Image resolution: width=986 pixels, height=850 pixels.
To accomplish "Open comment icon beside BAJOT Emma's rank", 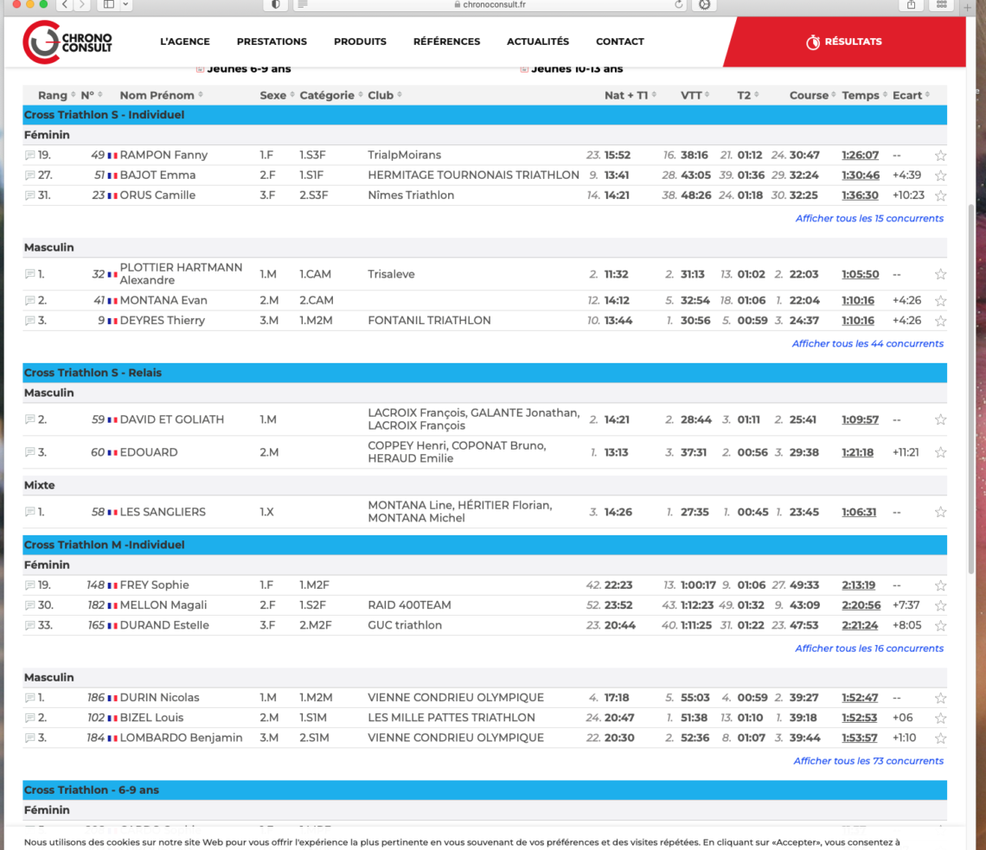I will point(30,176).
